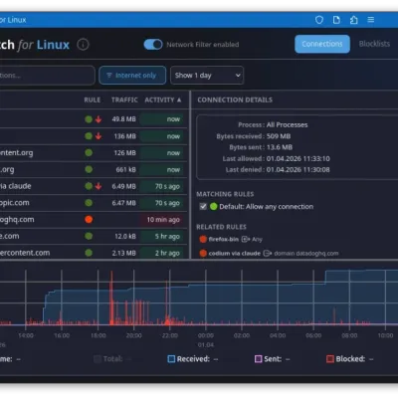This screenshot has height=398, width=398.
Task: Open the Blocklists tab
Action: 374,44
